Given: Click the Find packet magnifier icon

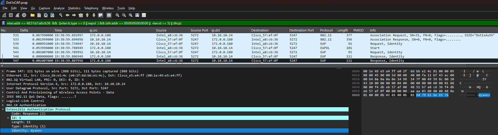Looking at the screenshot, I should pos(61,15).
